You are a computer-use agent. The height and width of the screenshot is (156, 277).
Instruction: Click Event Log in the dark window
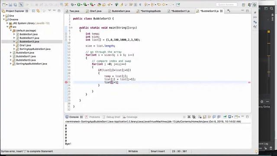click(264, 143)
